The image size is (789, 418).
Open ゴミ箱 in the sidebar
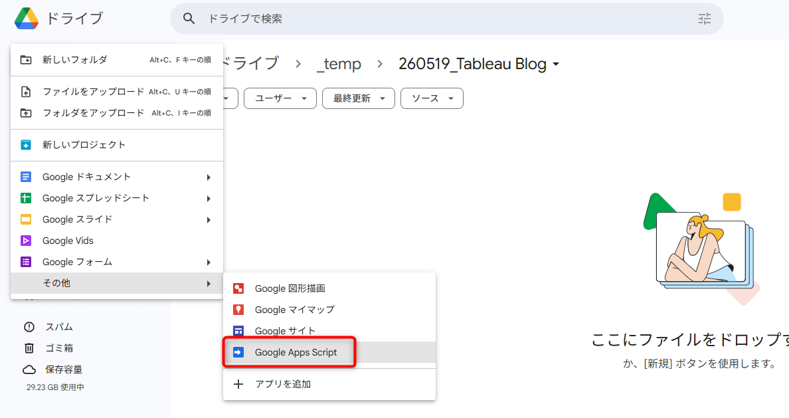pyautogui.click(x=59, y=348)
